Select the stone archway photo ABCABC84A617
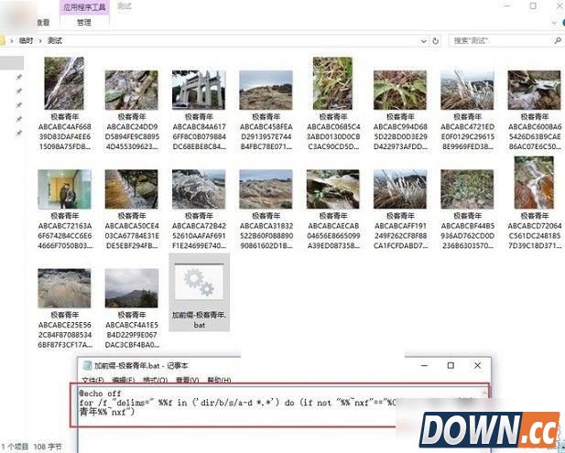The width and height of the screenshot is (565, 453). (x=199, y=90)
